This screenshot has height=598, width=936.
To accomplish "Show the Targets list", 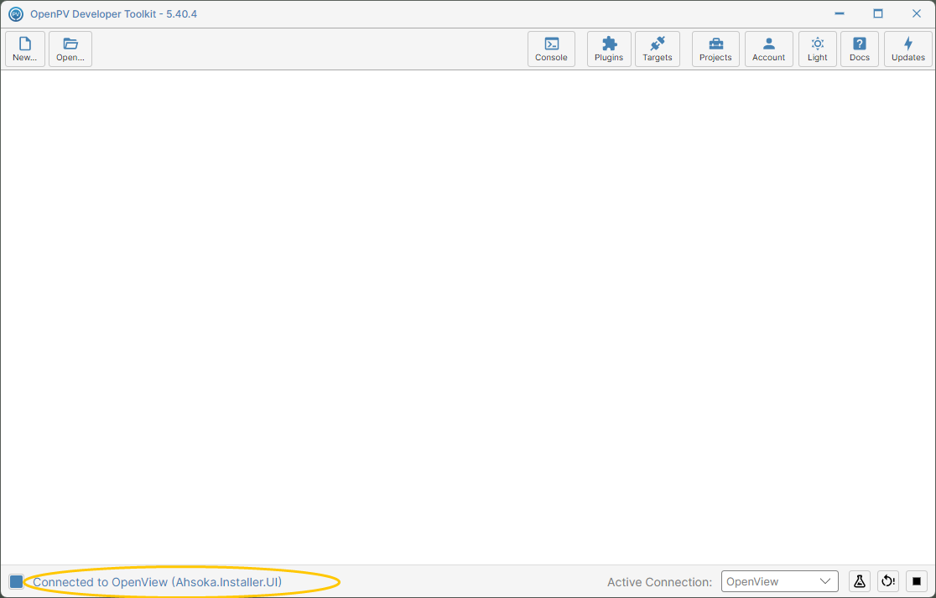I will point(658,49).
